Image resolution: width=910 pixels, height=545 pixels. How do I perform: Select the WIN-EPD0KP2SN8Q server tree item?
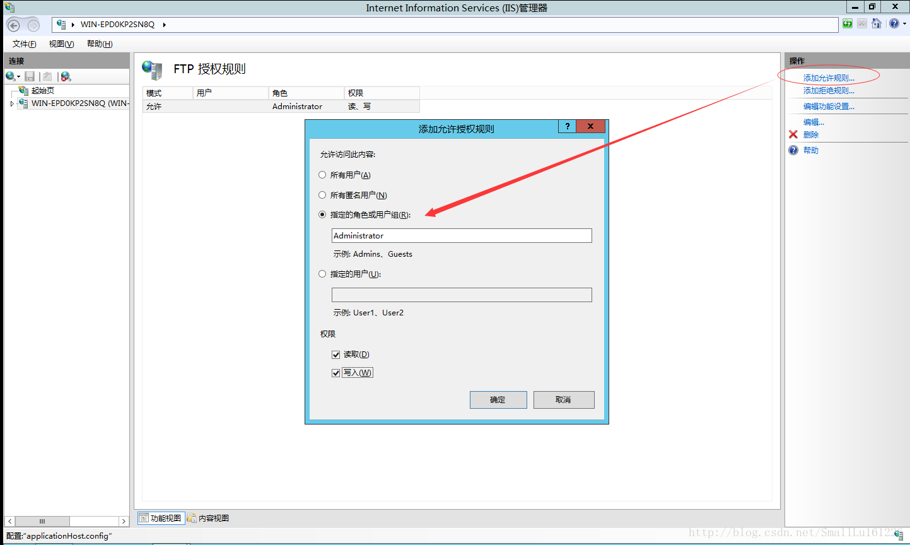click(80, 103)
